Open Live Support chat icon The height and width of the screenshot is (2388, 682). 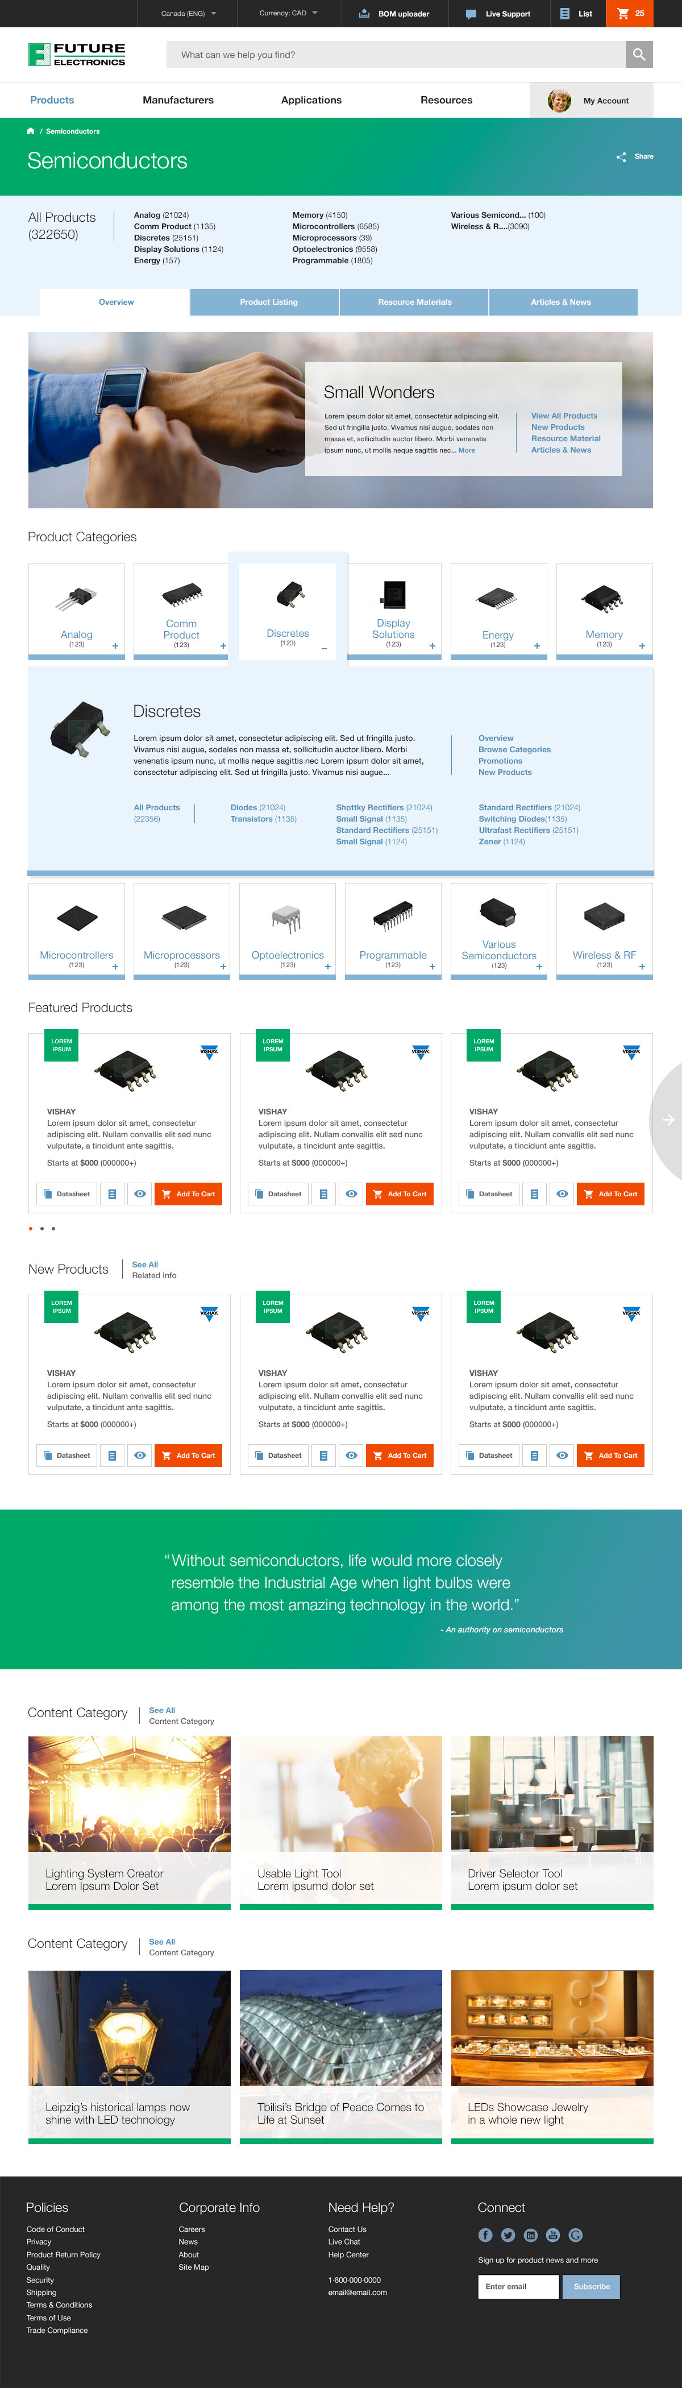pyautogui.click(x=471, y=14)
